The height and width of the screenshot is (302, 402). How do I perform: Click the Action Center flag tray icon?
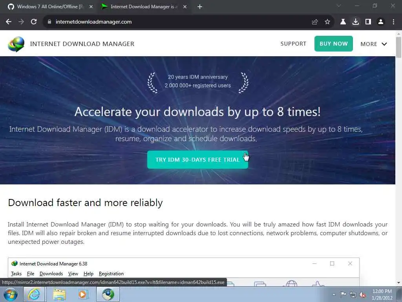[343, 294]
